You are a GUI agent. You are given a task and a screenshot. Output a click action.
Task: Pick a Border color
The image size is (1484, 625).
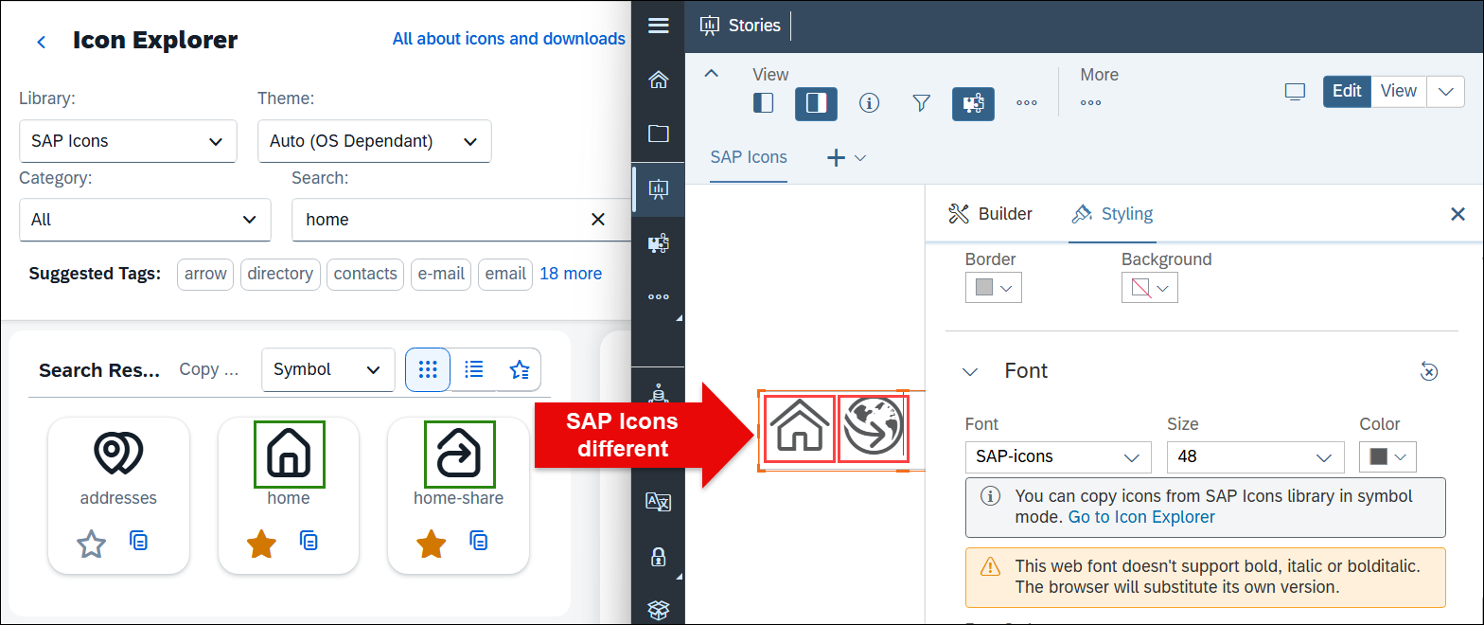(x=994, y=288)
